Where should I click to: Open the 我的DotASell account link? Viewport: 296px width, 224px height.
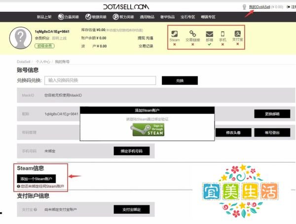click(x=259, y=7)
